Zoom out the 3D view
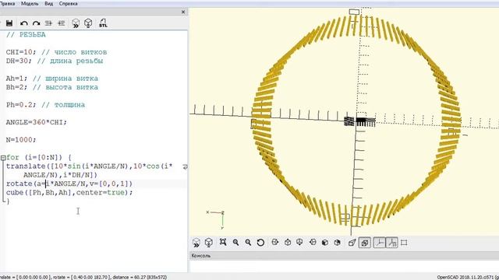Viewport: 499px width, 280px height. pos(248,243)
